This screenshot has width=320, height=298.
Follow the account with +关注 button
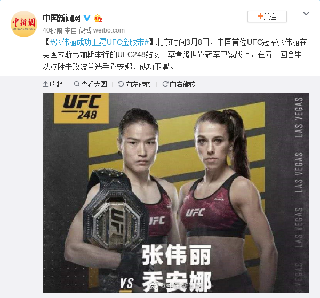267,17
